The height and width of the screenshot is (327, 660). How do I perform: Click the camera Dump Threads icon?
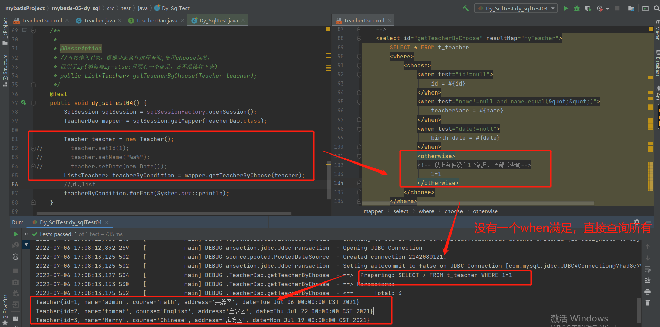[16, 282]
